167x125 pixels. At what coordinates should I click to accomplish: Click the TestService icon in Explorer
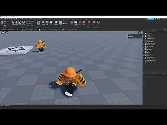click(146, 62)
